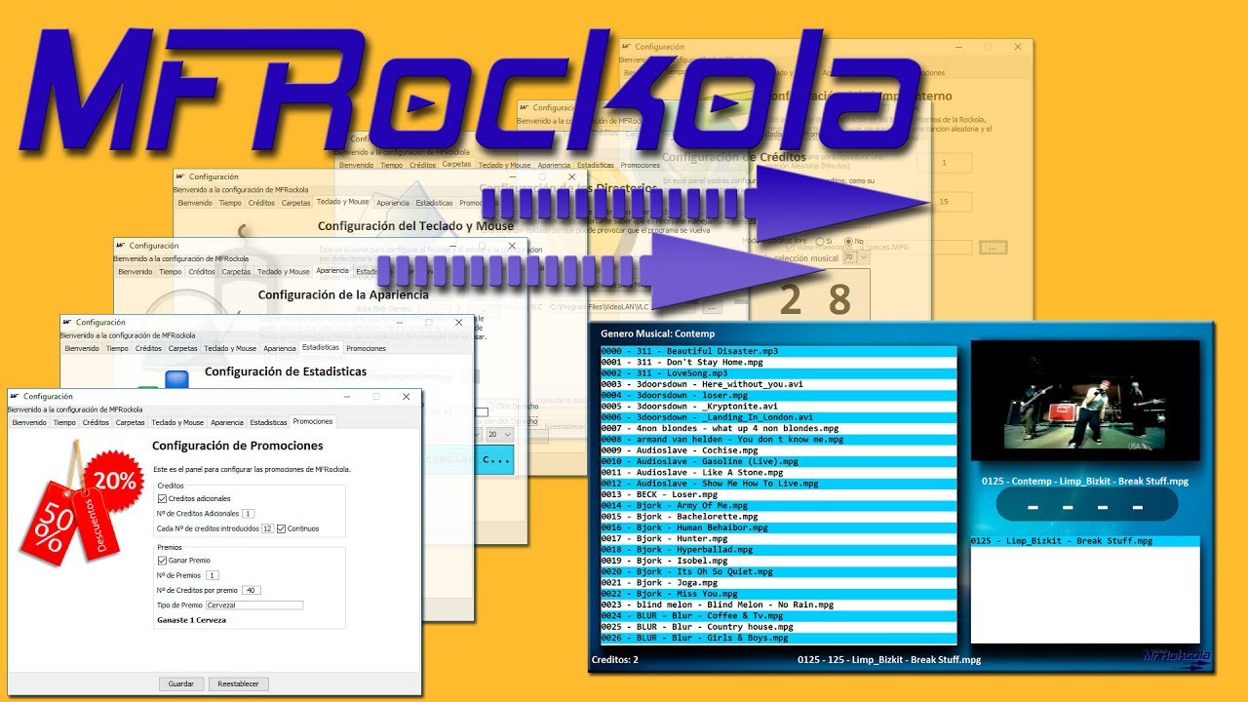Screen dimensions: 1248x702
Task: Select the Si radio button in back window
Action: [819, 240]
